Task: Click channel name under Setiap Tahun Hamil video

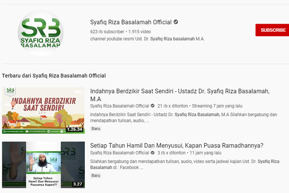Action: (119, 153)
